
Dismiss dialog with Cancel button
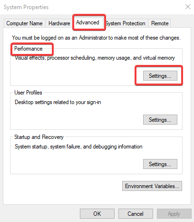(136, 213)
